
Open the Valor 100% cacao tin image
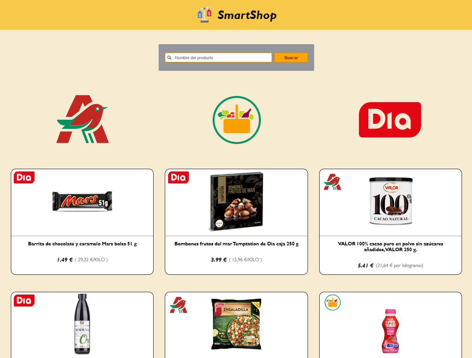coord(391,201)
